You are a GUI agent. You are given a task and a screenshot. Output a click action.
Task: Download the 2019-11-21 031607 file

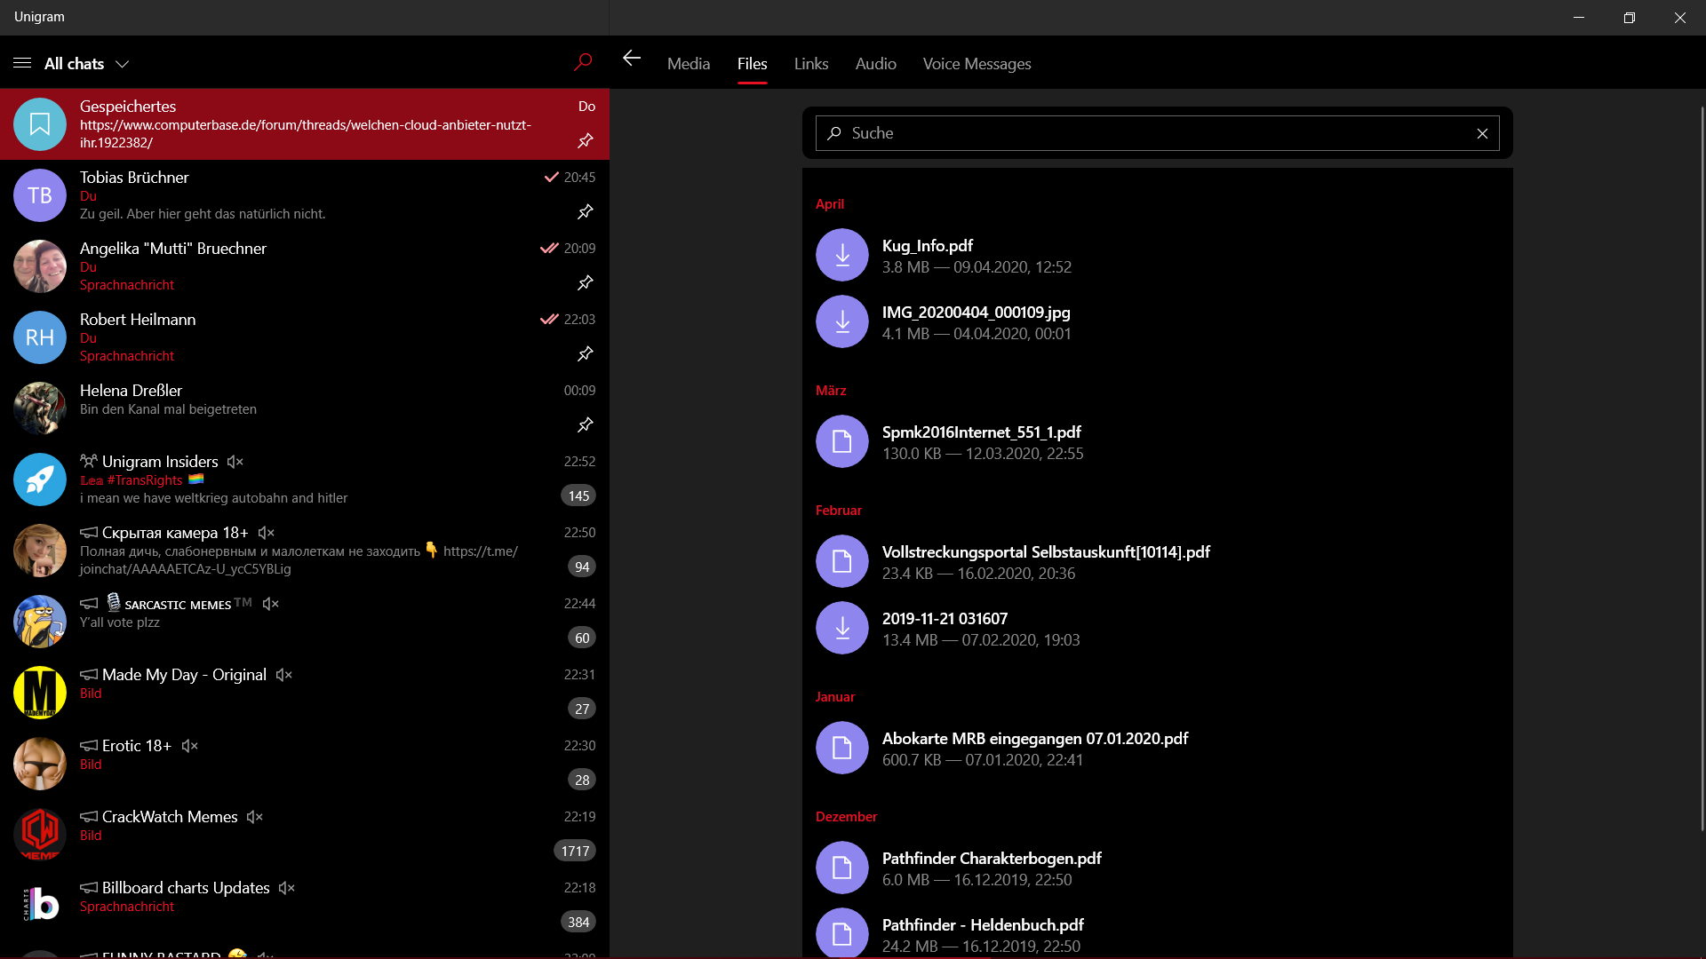[x=841, y=629]
